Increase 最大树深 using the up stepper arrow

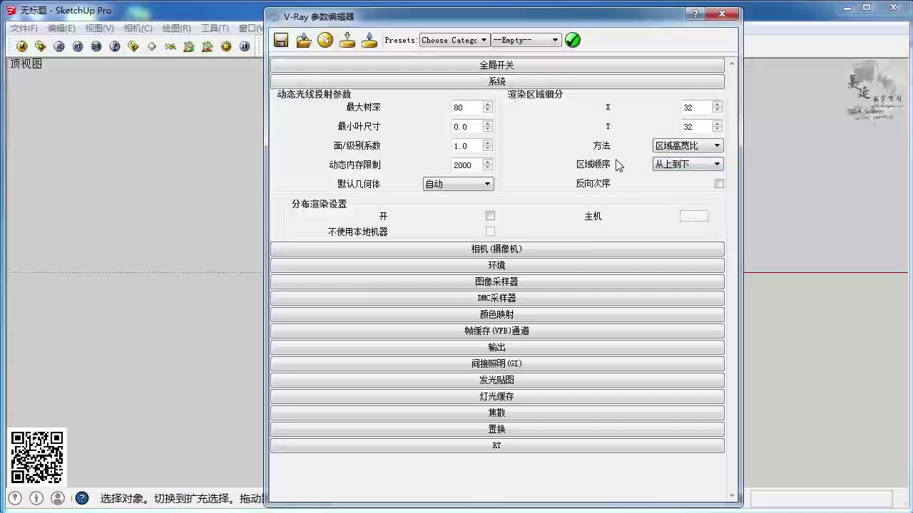(488, 104)
